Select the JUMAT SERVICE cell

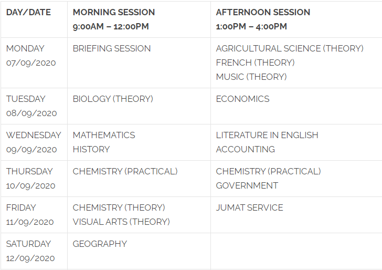296,215
